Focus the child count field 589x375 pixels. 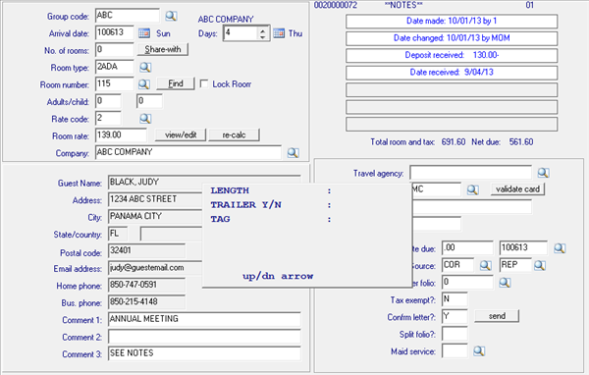[x=149, y=101]
